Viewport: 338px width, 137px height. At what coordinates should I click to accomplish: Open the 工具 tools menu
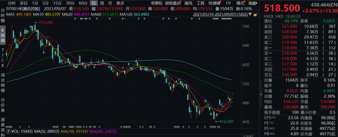coord(201,3)
